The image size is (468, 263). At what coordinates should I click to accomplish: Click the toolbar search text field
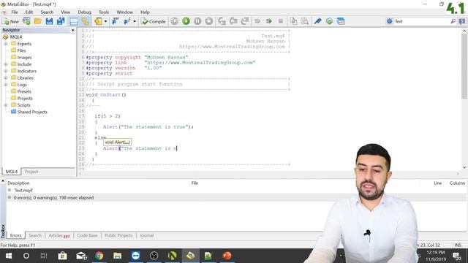pyautogui.click(x=422, y=21)
